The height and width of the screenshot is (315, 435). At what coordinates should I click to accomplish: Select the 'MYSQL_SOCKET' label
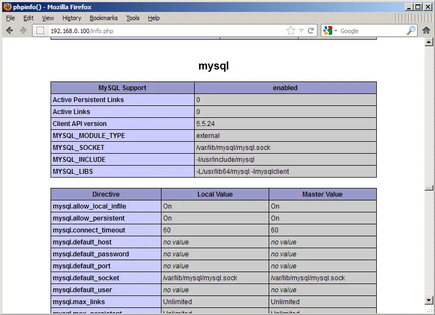pos(78,148)
